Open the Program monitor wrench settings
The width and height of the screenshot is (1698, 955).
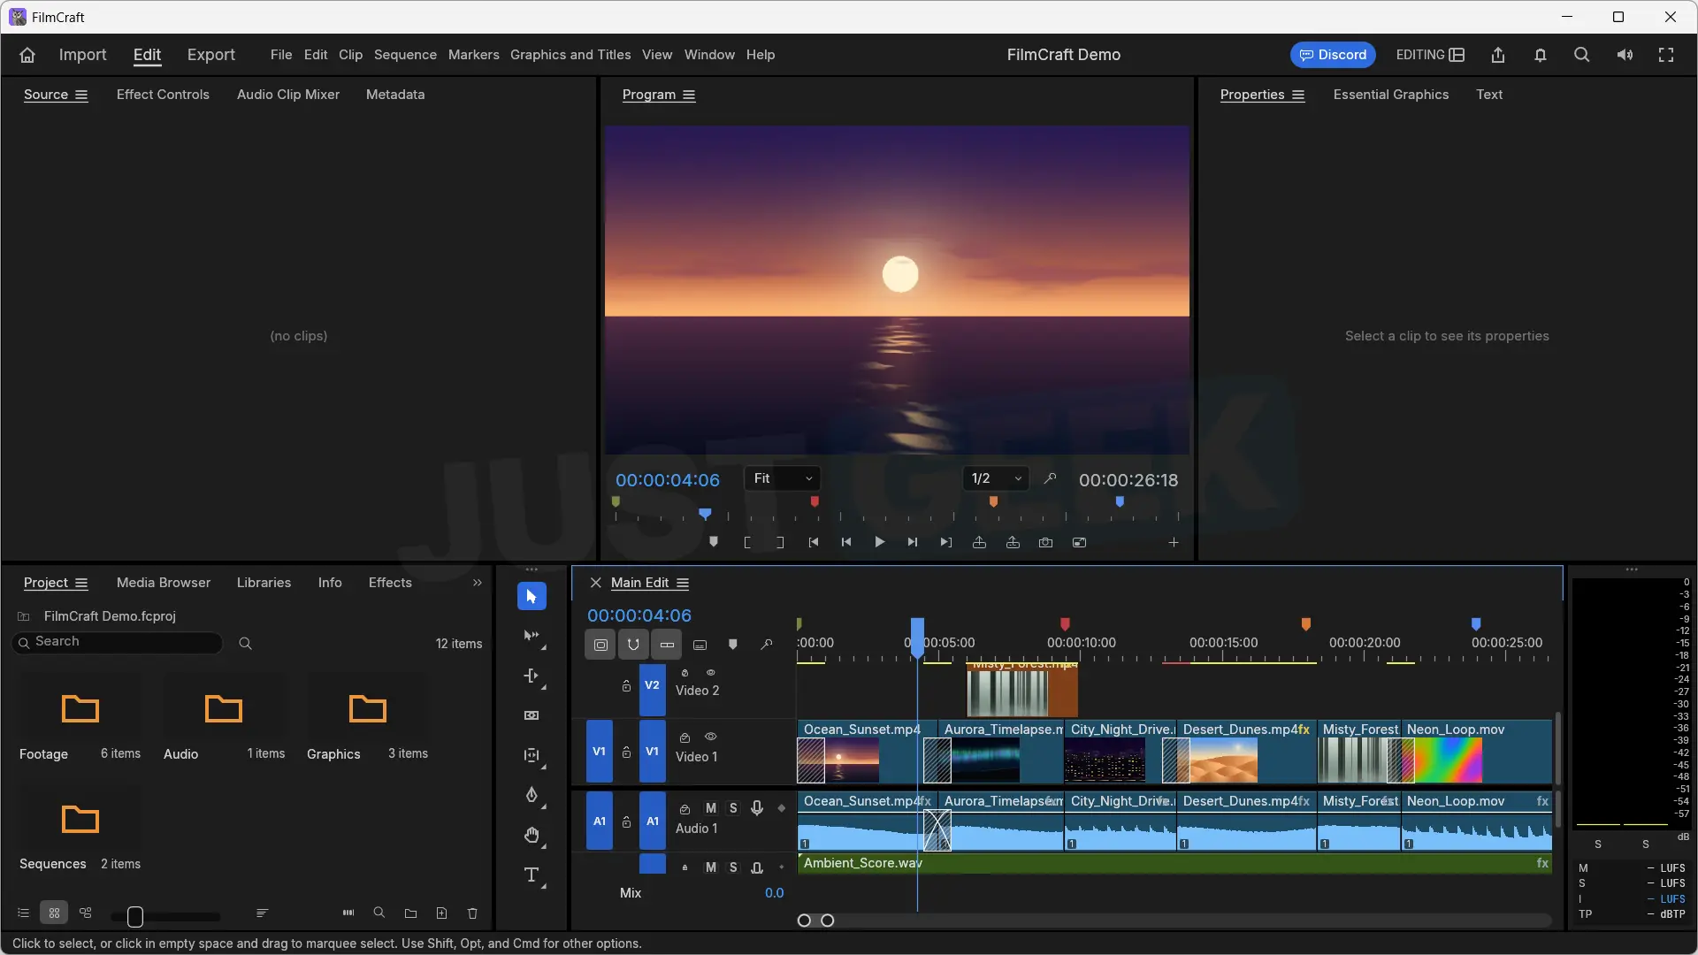point(1050,478)
